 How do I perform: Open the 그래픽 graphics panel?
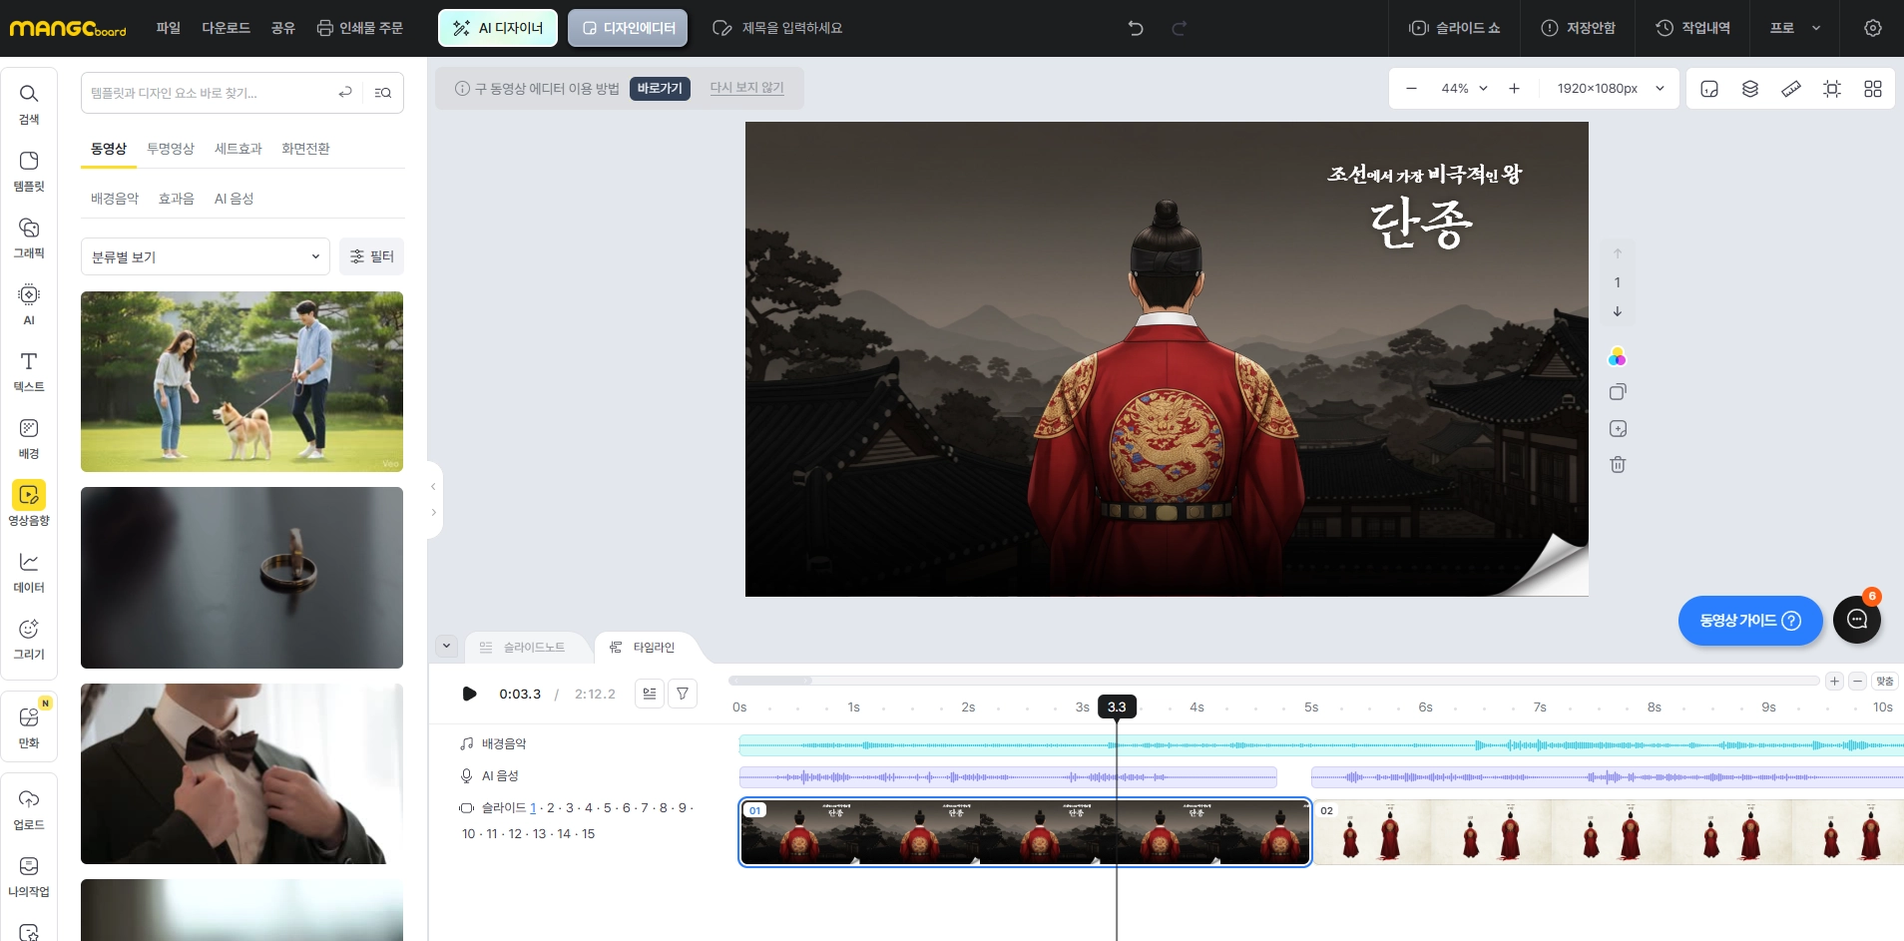(x=29, y=237)
